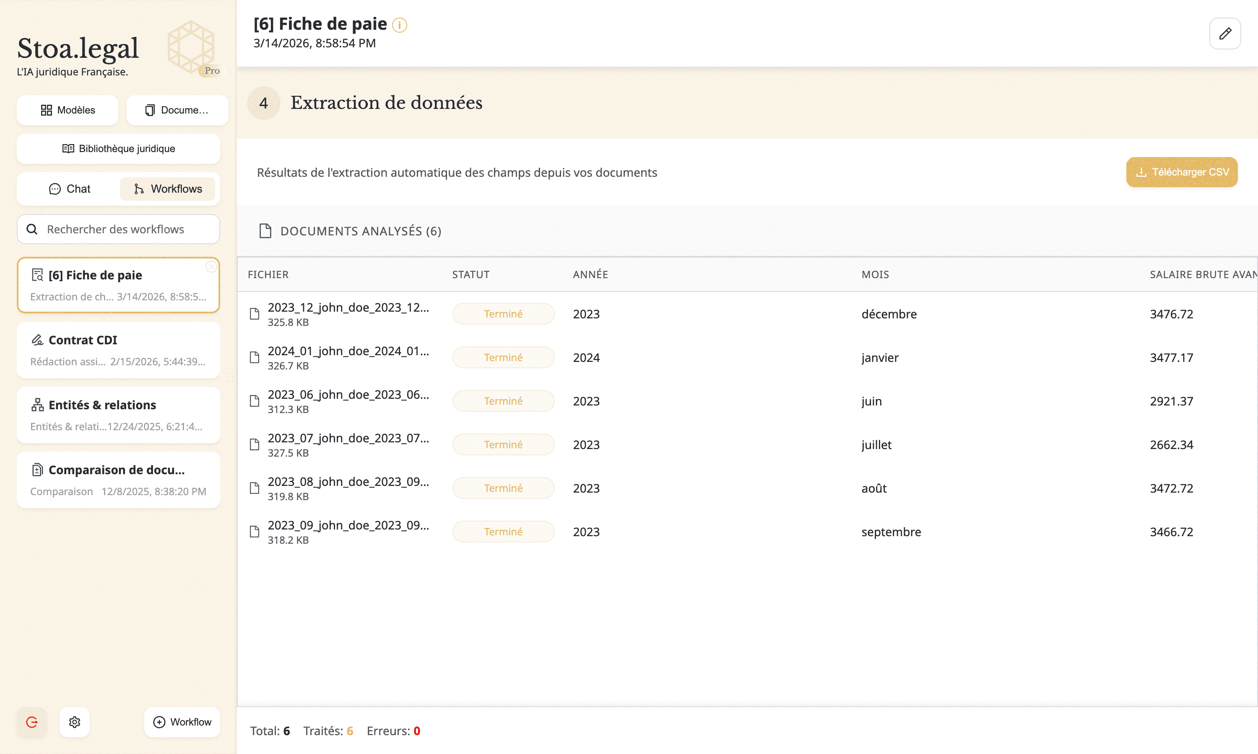The width and height of the screenshot is (1258, 754).
Task: Open the Comparaison de documents workflow
Action: click(x=119, y=480)
